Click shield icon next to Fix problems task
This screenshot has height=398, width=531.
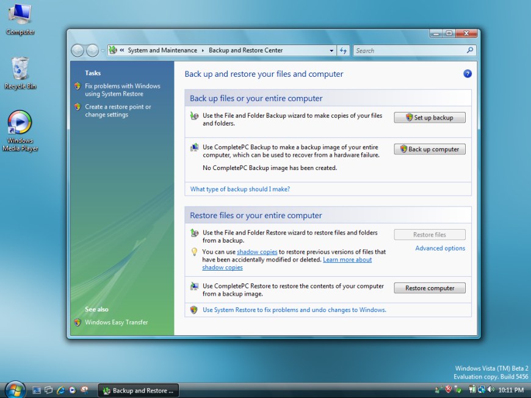pos(78,86)
